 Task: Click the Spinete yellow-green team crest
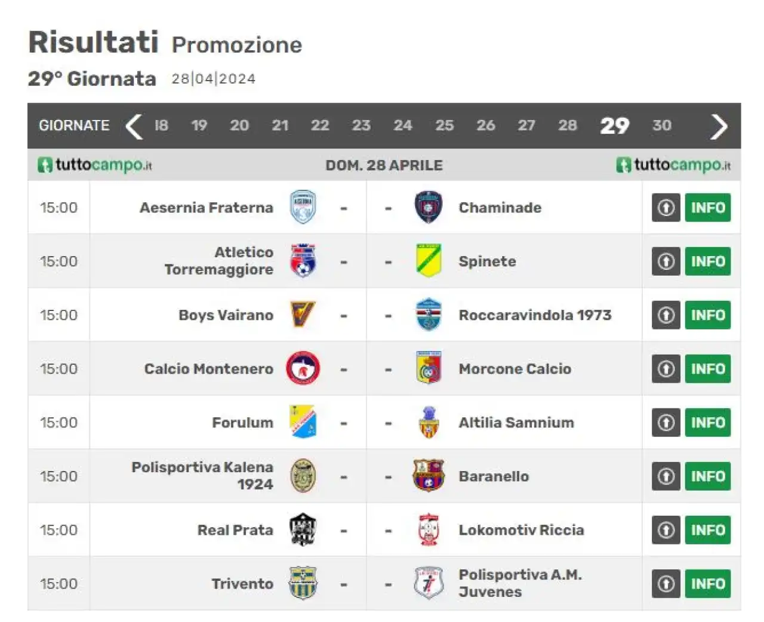[x=428, y=261]
